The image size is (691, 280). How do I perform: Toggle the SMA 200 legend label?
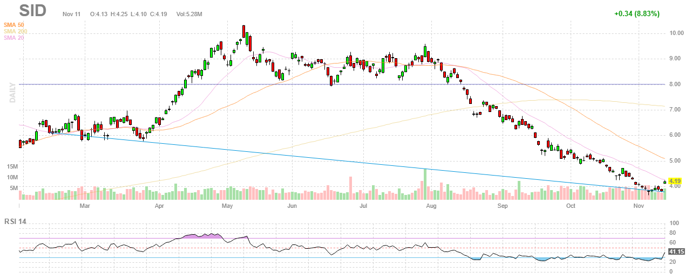pos(15,31)
